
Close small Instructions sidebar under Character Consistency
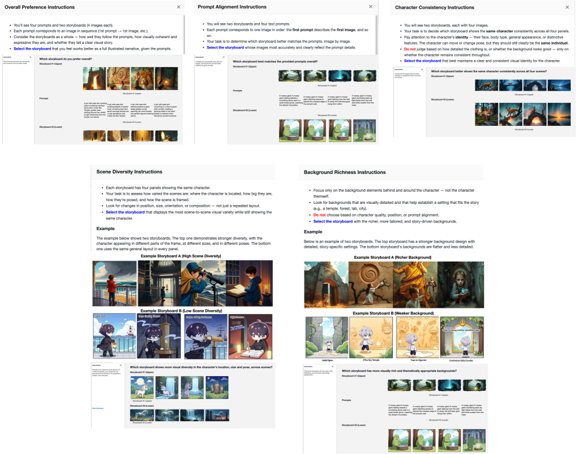pos(422,69)
